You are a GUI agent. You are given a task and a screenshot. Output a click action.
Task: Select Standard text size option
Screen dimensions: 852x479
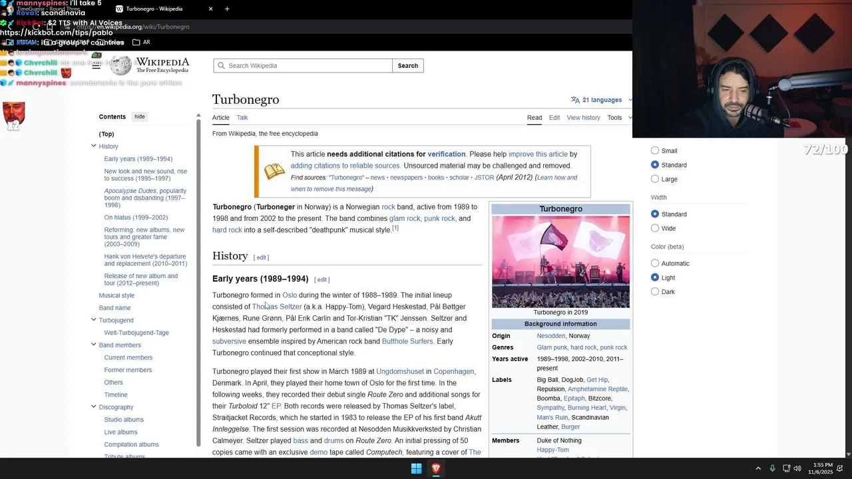655,164
